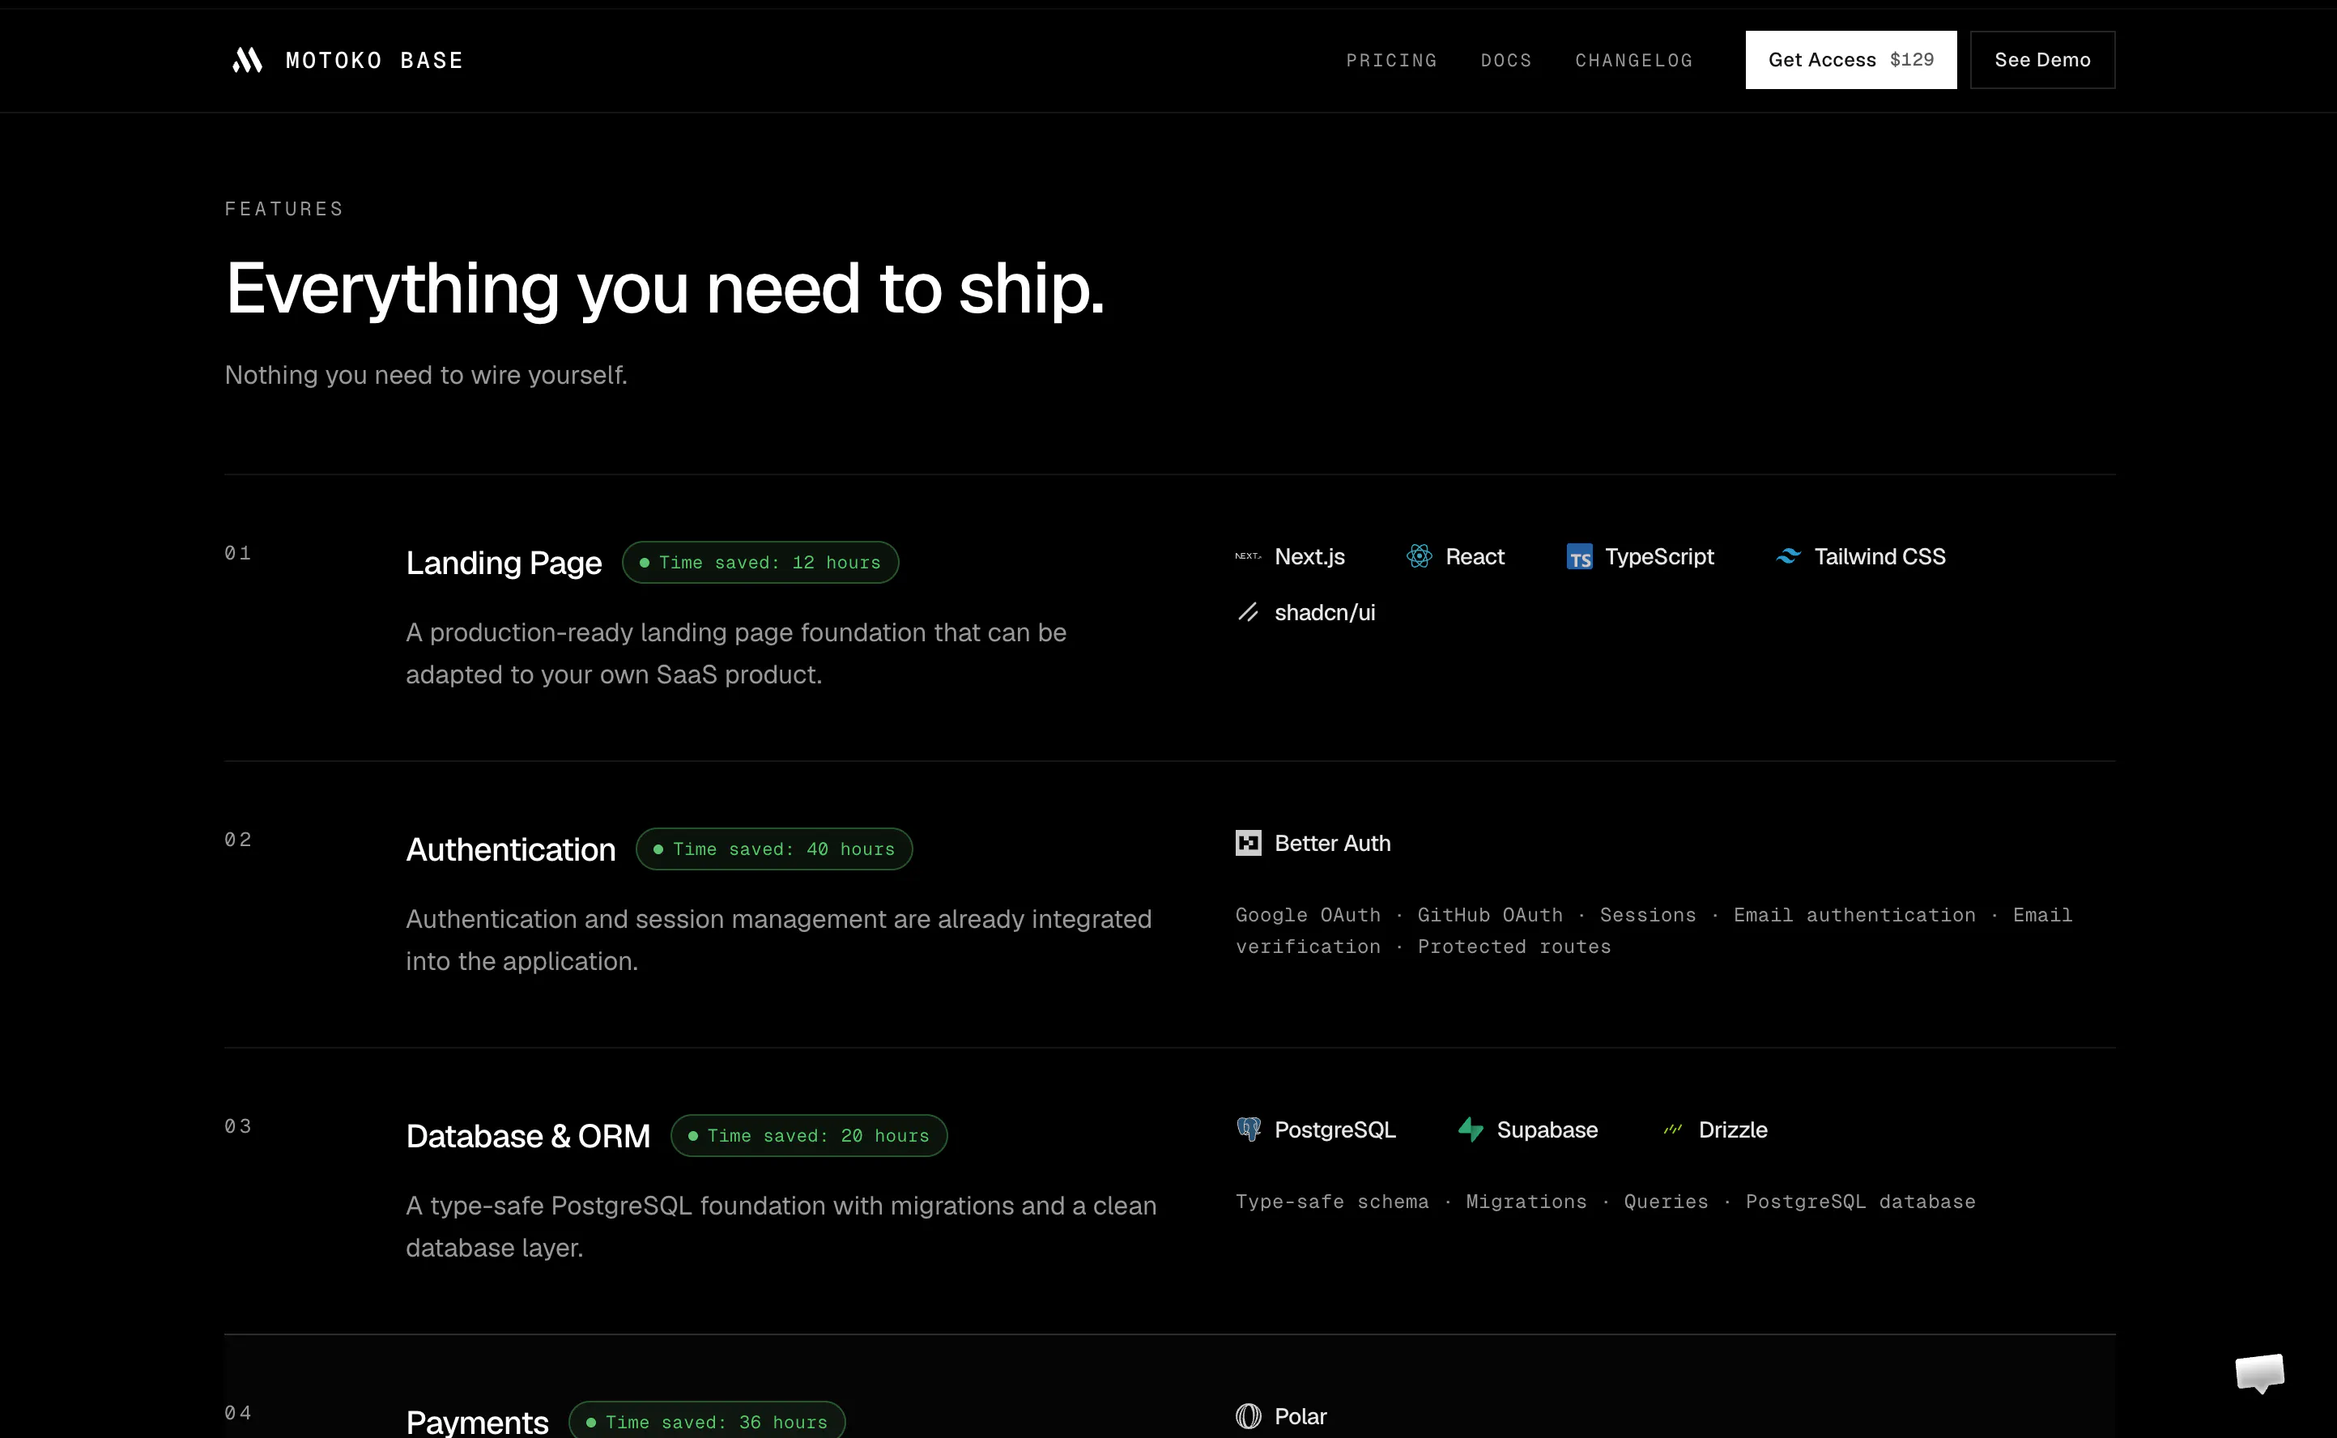Click the 'Time saved: 20 hours' badge

point(808,1135)
